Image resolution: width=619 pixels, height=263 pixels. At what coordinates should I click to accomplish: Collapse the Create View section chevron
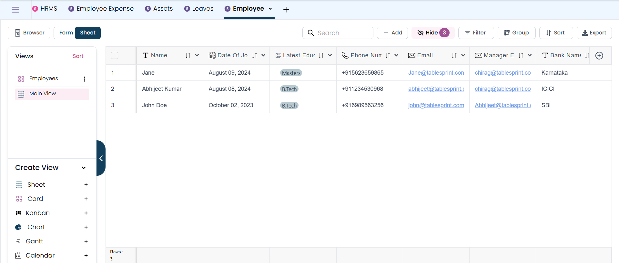84,168
